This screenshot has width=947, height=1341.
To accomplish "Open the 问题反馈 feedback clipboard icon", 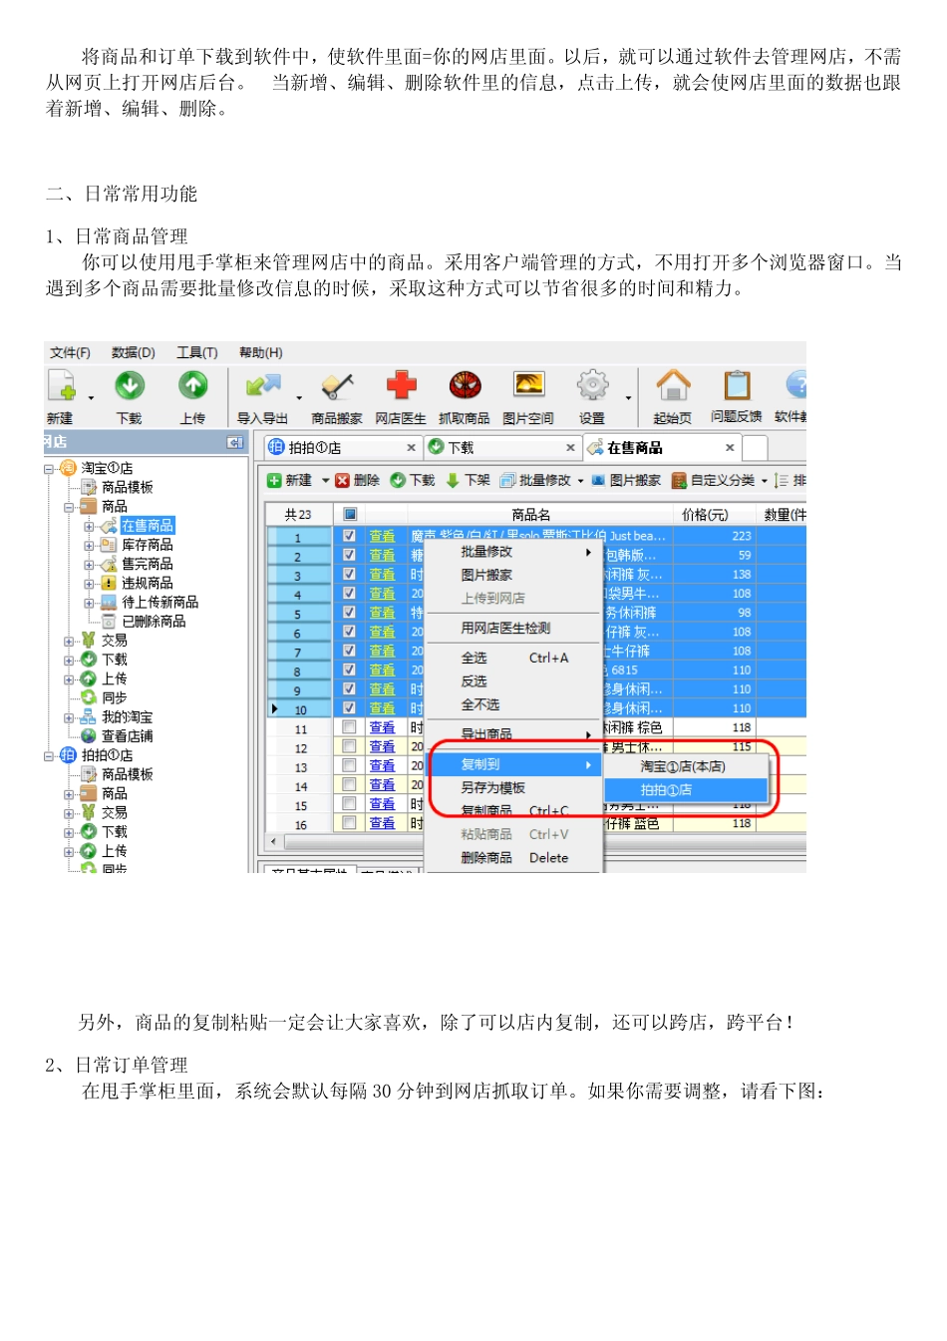I will tap(737, 385).
